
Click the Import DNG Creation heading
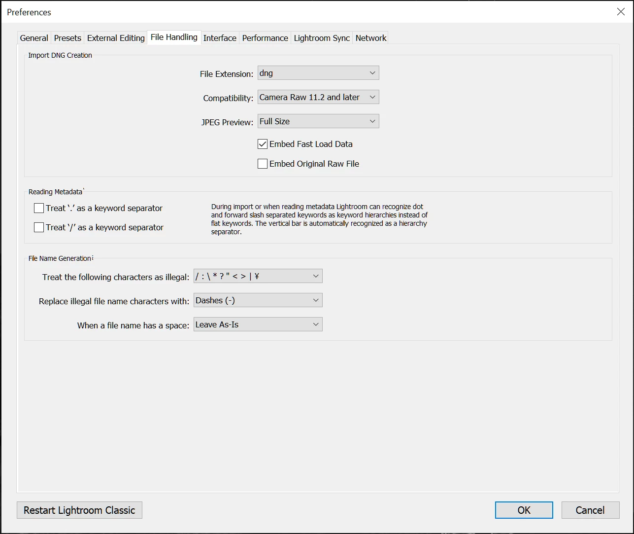pos(60,55)
